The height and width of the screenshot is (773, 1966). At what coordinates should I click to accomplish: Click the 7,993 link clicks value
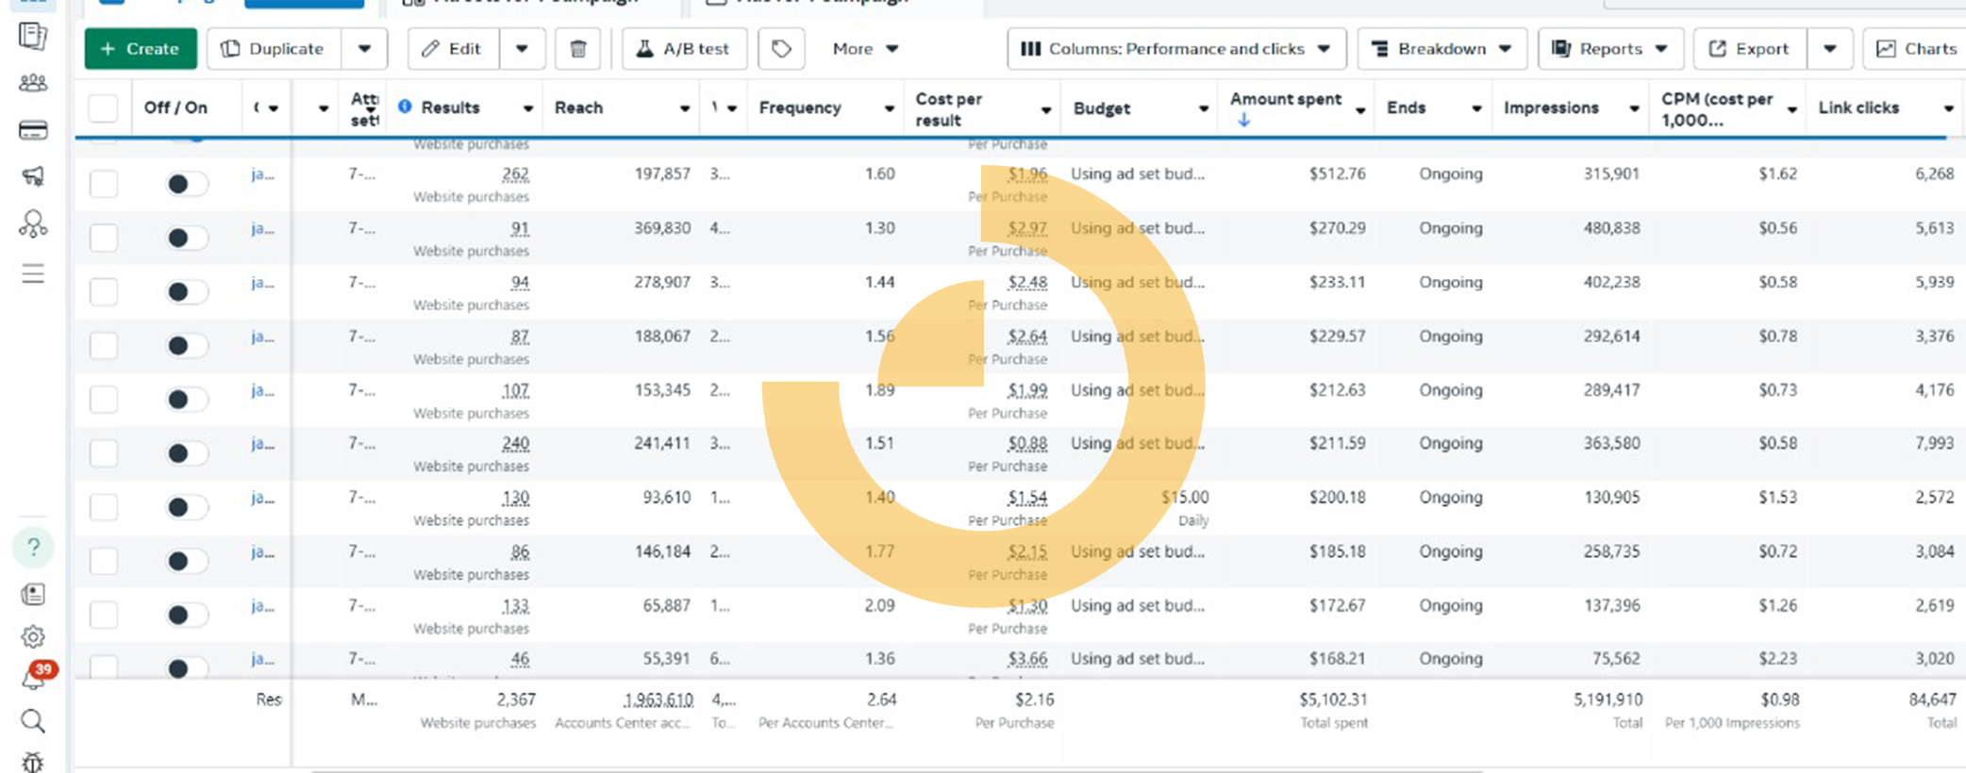pos(1934,444)
